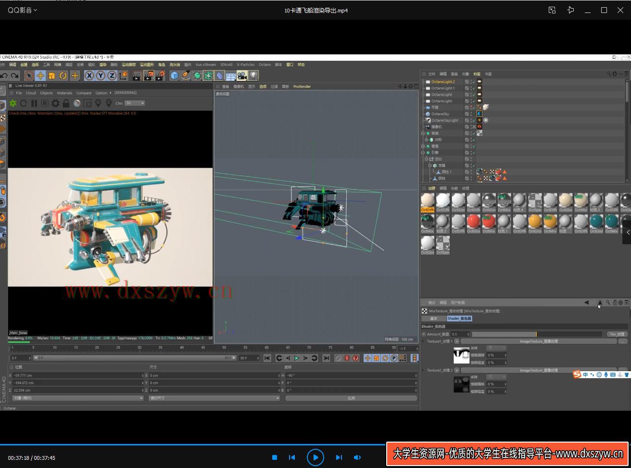Click the Redo arrow icon
Screen dimensions: 631x468
point(14,75)
